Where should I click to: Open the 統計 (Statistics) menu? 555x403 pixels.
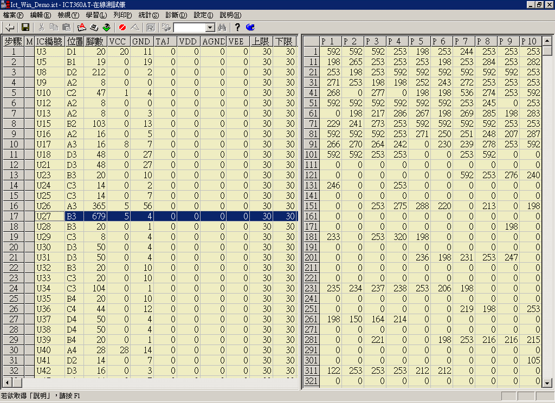tap(148, 15)
